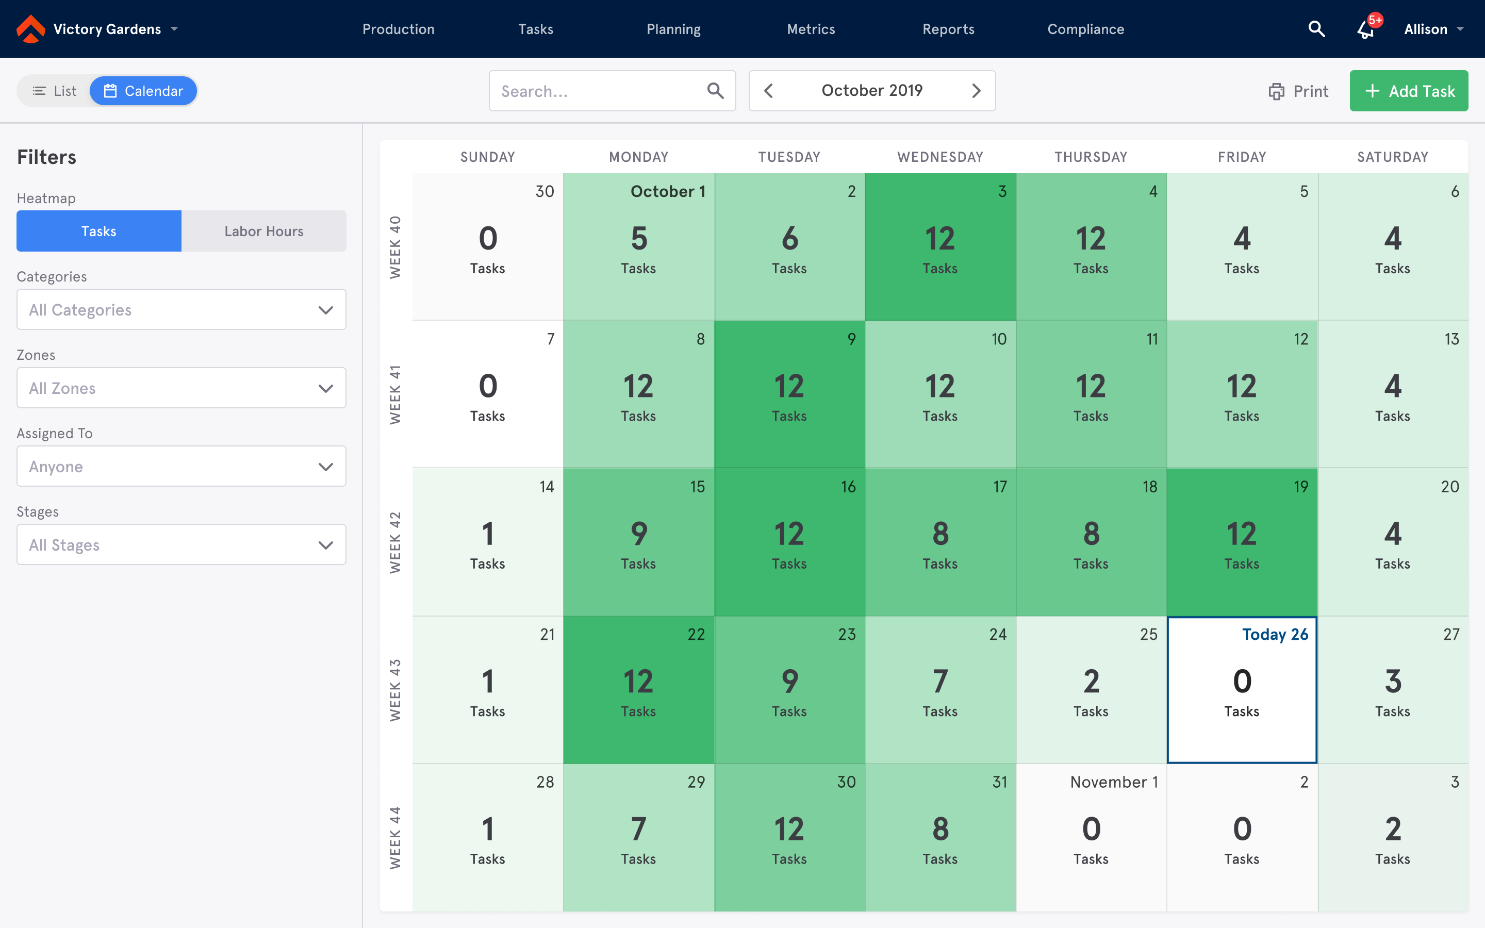Set heatmap to Labor Hours
This screenshot has width=1485, height=928.
(264, 231)
